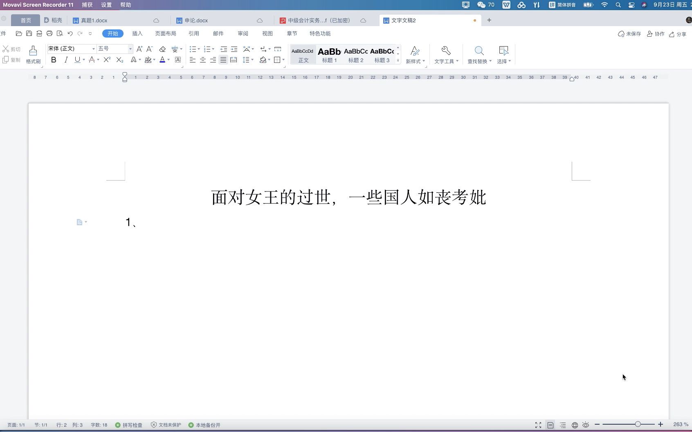Click the distributed alignment icon
This screenshot has height=432, width=692.
[x=234, y=60]
